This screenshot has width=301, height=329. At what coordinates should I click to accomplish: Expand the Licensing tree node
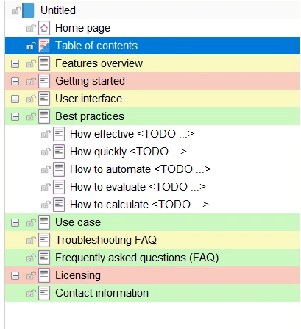[15, 276]
